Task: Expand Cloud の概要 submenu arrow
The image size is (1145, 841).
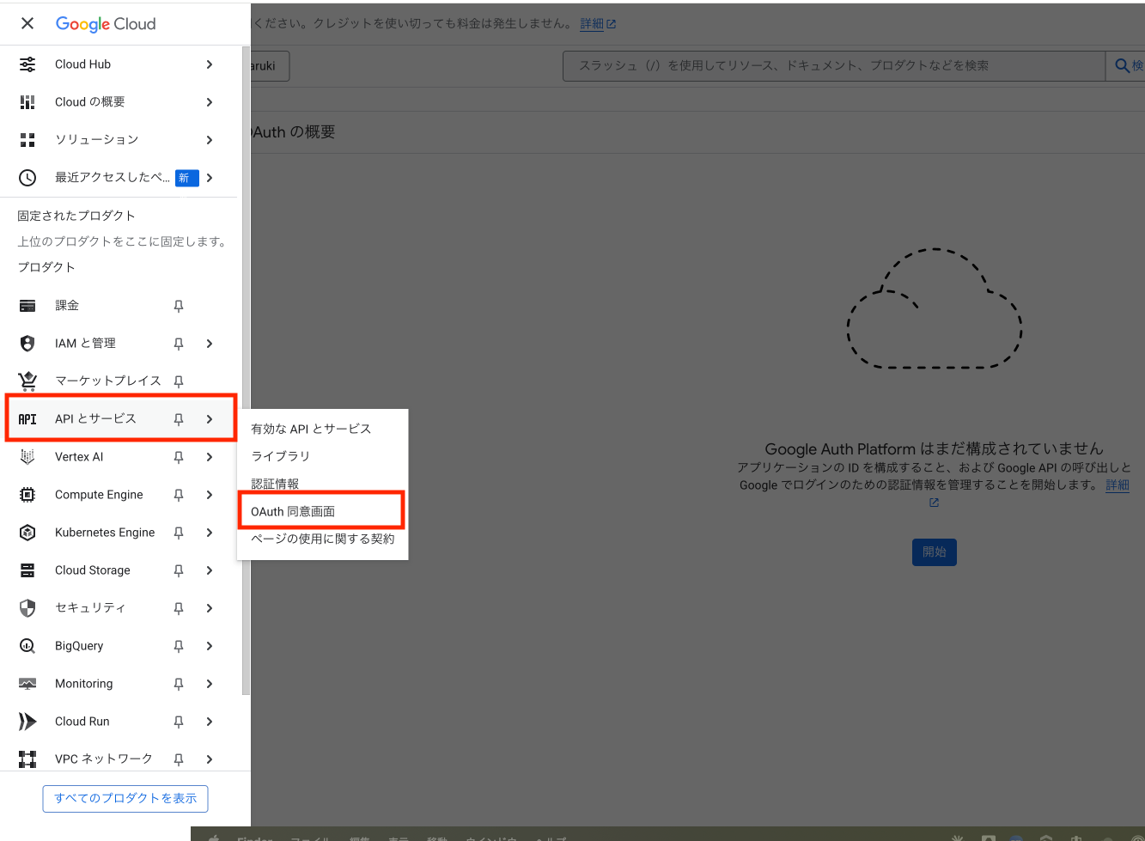Action: pos(210,102)
